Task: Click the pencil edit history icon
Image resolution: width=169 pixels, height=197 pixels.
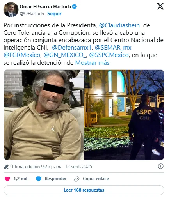Action: [x=6, y=167]
